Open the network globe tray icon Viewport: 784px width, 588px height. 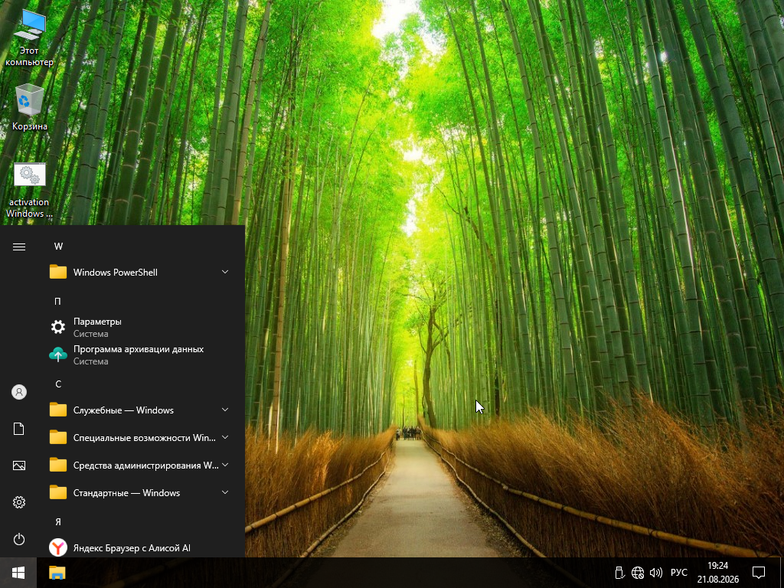coord(638,573)
